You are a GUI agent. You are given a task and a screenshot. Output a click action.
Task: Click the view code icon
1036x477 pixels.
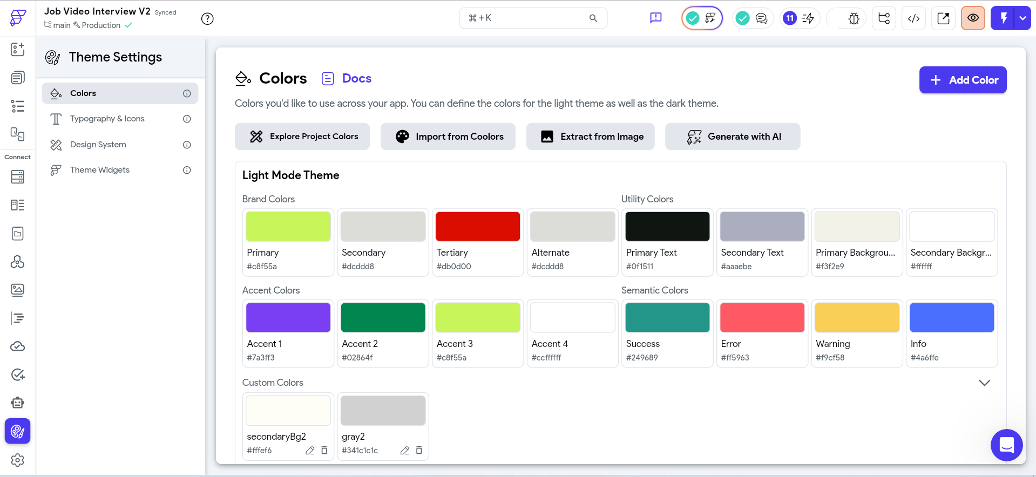point(913,18)
